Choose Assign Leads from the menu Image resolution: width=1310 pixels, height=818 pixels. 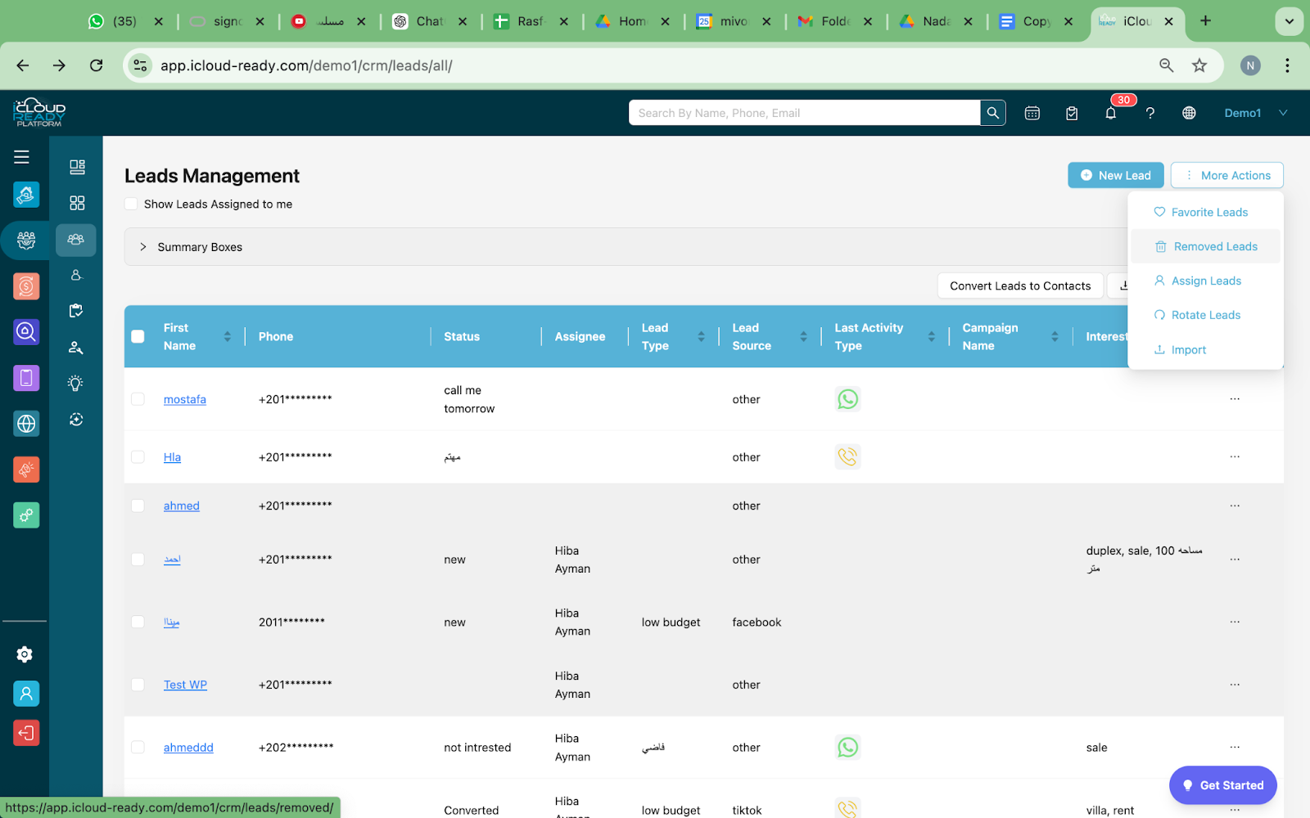tap(1205, 281)
